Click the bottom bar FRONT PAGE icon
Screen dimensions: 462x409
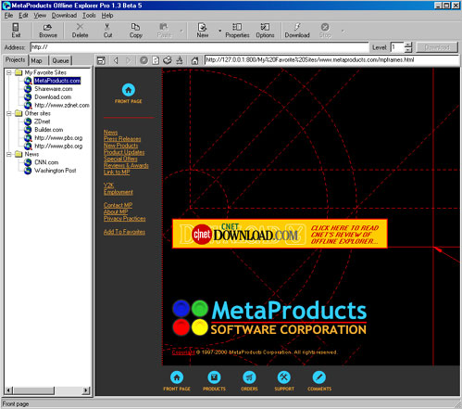[177, 377]
